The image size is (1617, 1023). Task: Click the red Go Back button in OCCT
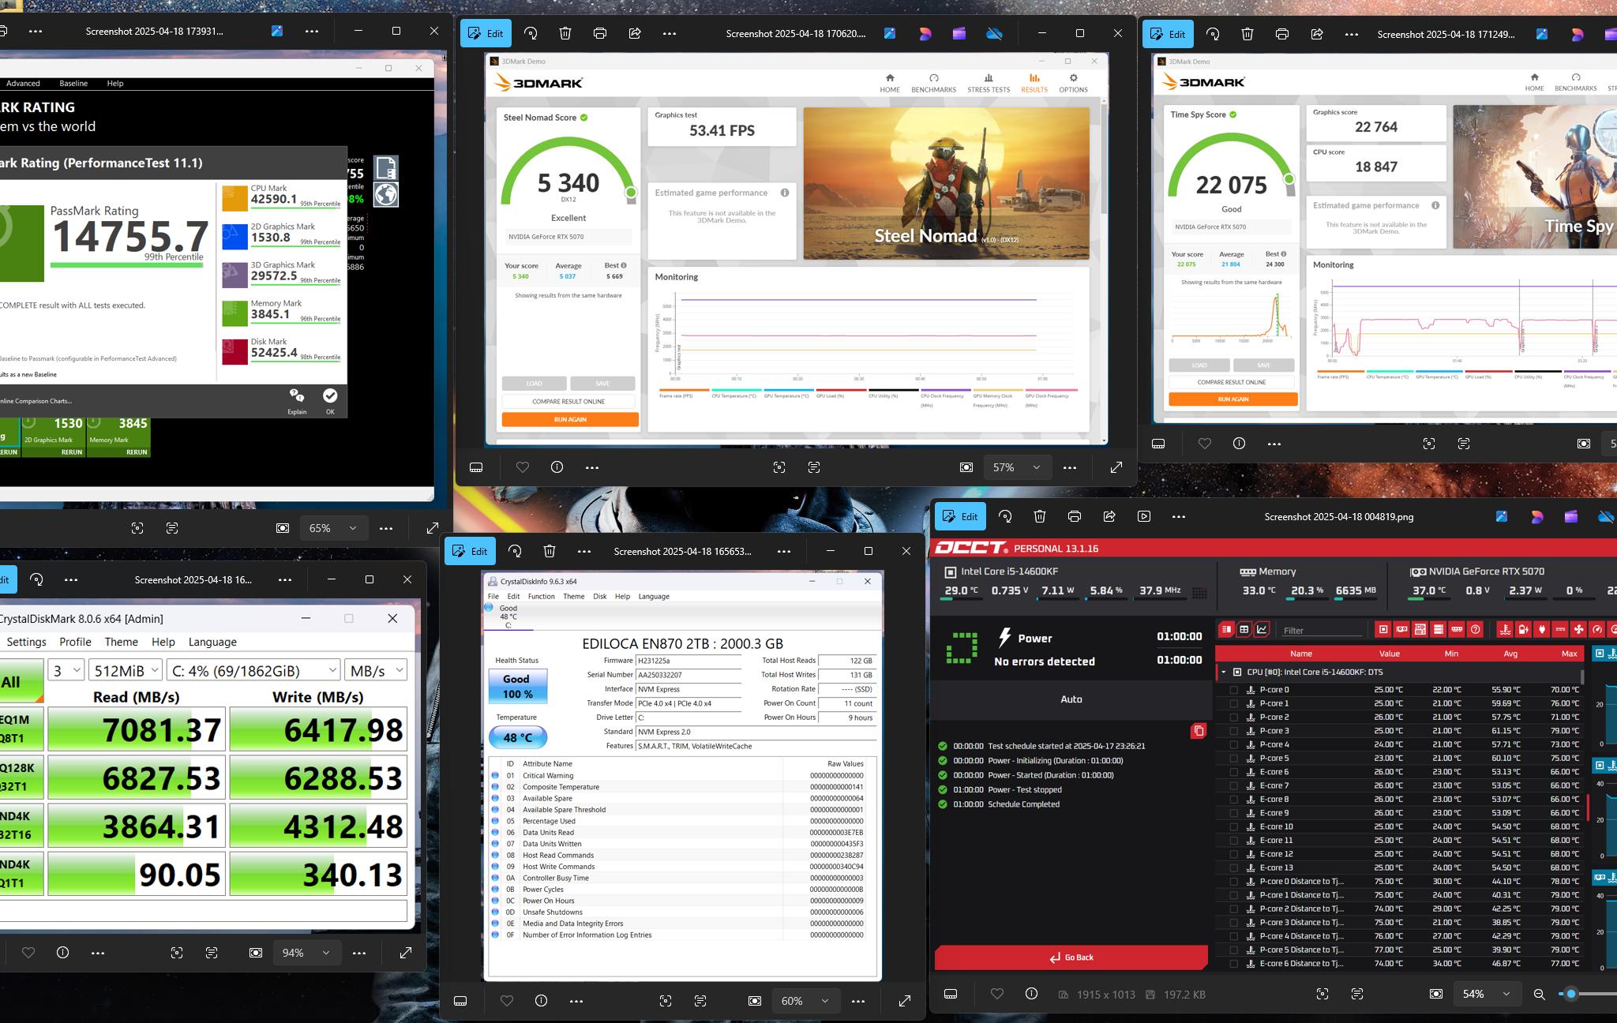[1071, 957]
